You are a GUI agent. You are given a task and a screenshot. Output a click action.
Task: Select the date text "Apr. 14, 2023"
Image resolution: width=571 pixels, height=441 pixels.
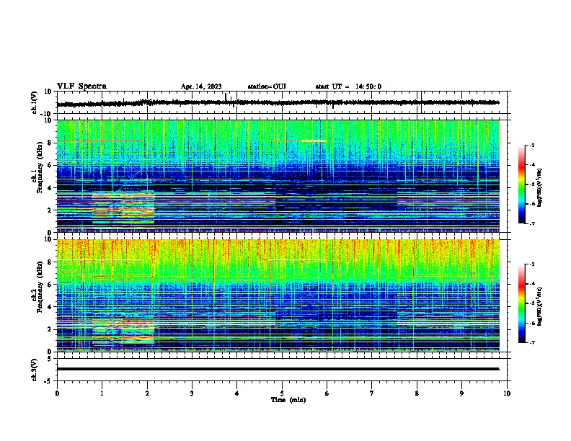coord(201,86)
